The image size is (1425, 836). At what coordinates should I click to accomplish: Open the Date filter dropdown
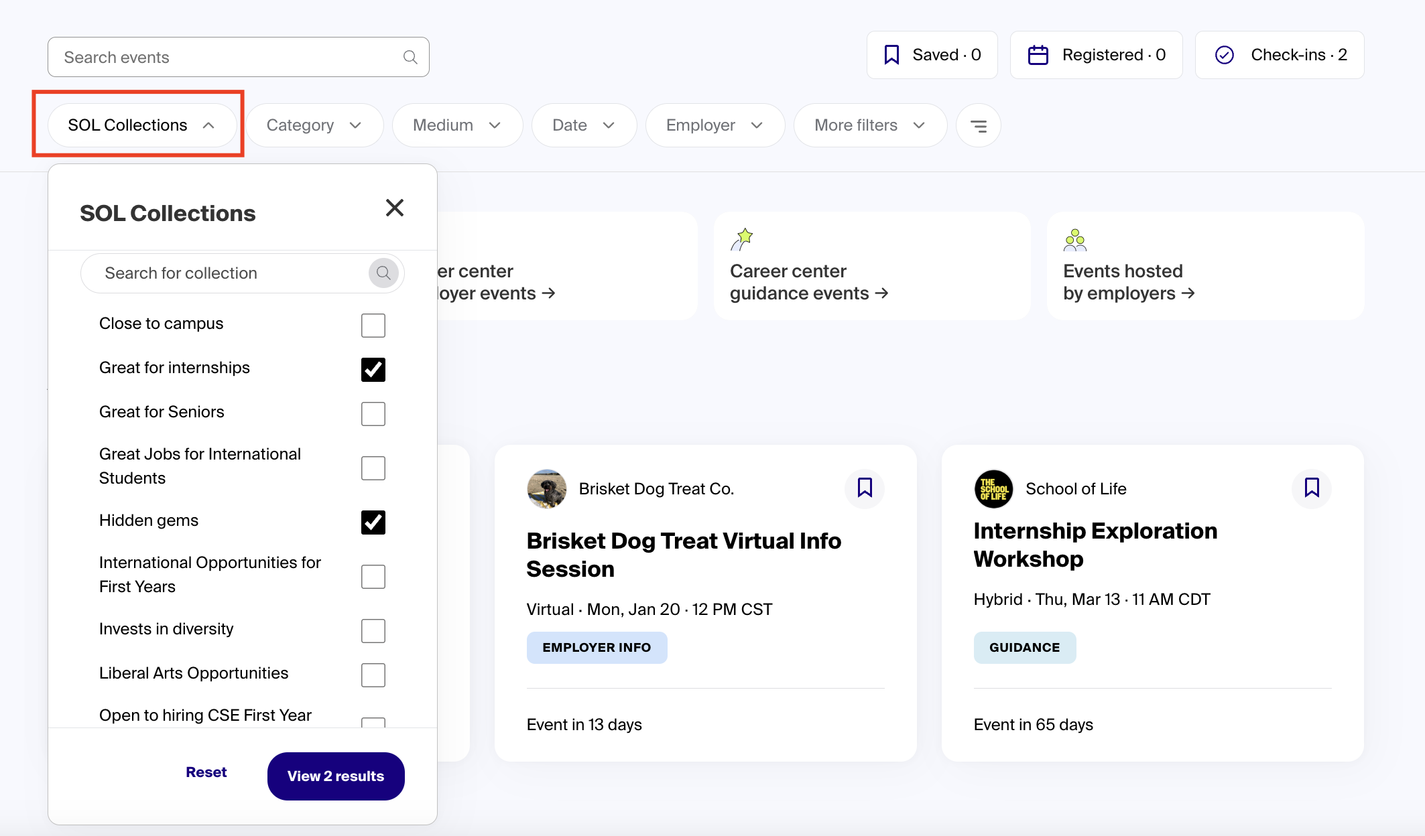pyautogui.click(x=584, y=125)
